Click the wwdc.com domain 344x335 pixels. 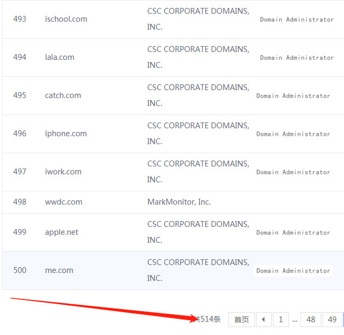tap(64, 202)
